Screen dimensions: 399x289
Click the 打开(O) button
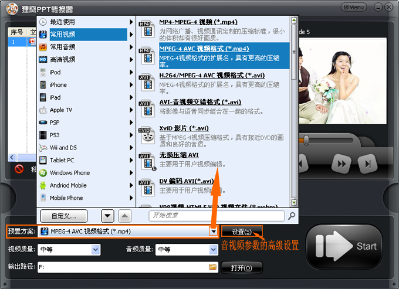[x=242, y=268]
